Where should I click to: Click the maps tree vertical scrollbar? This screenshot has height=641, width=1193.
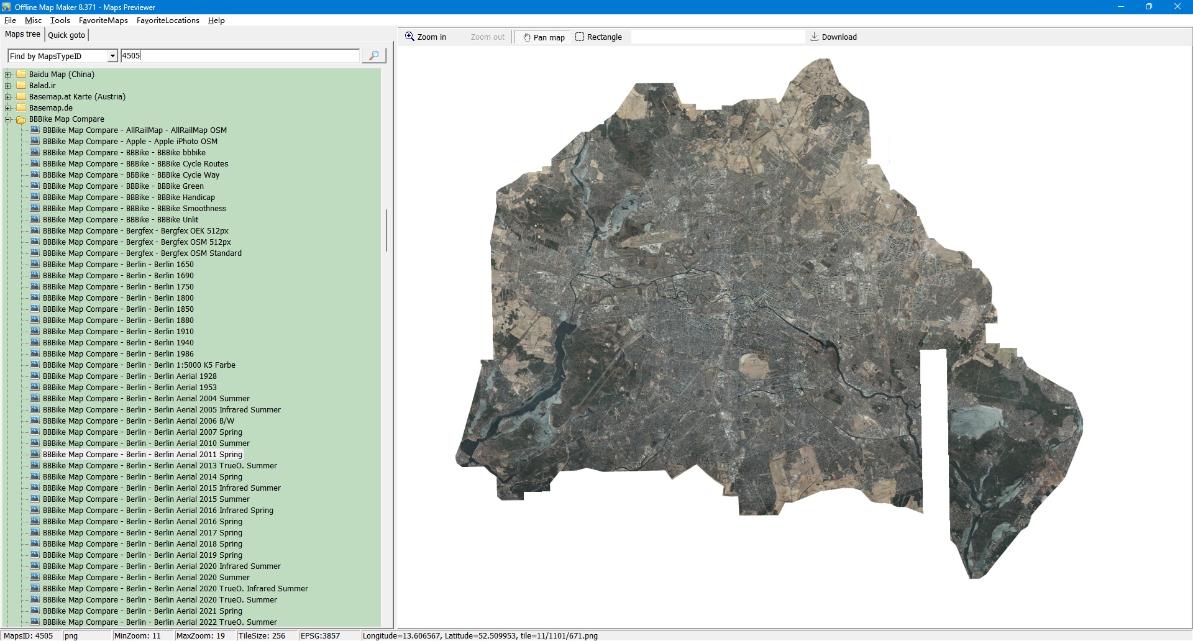pyautogui.click(x=386, y=230)
